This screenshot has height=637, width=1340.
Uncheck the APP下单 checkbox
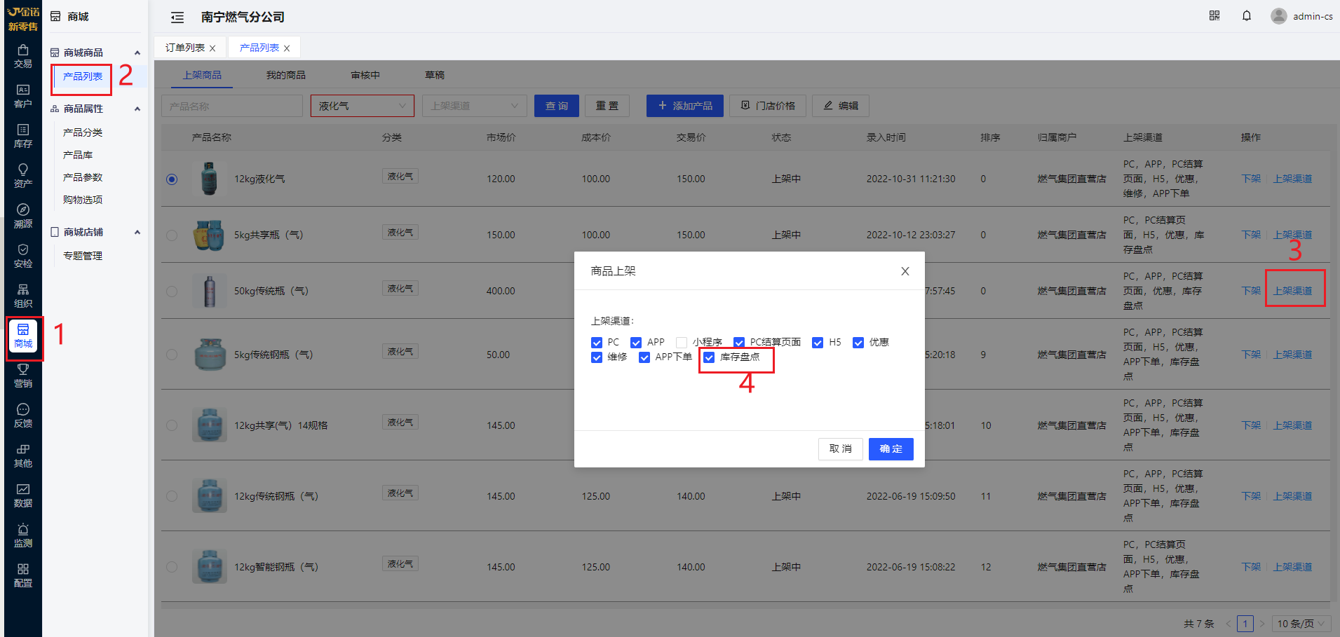pyautogui.click(x=644, y=357)
